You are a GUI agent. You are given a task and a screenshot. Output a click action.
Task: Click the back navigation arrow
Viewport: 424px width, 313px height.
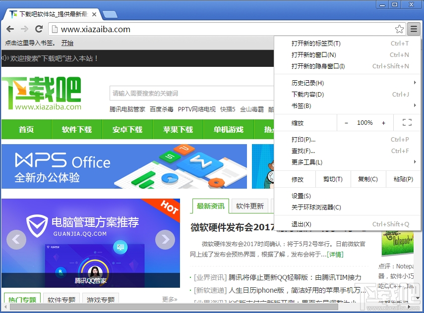point(10,29)
